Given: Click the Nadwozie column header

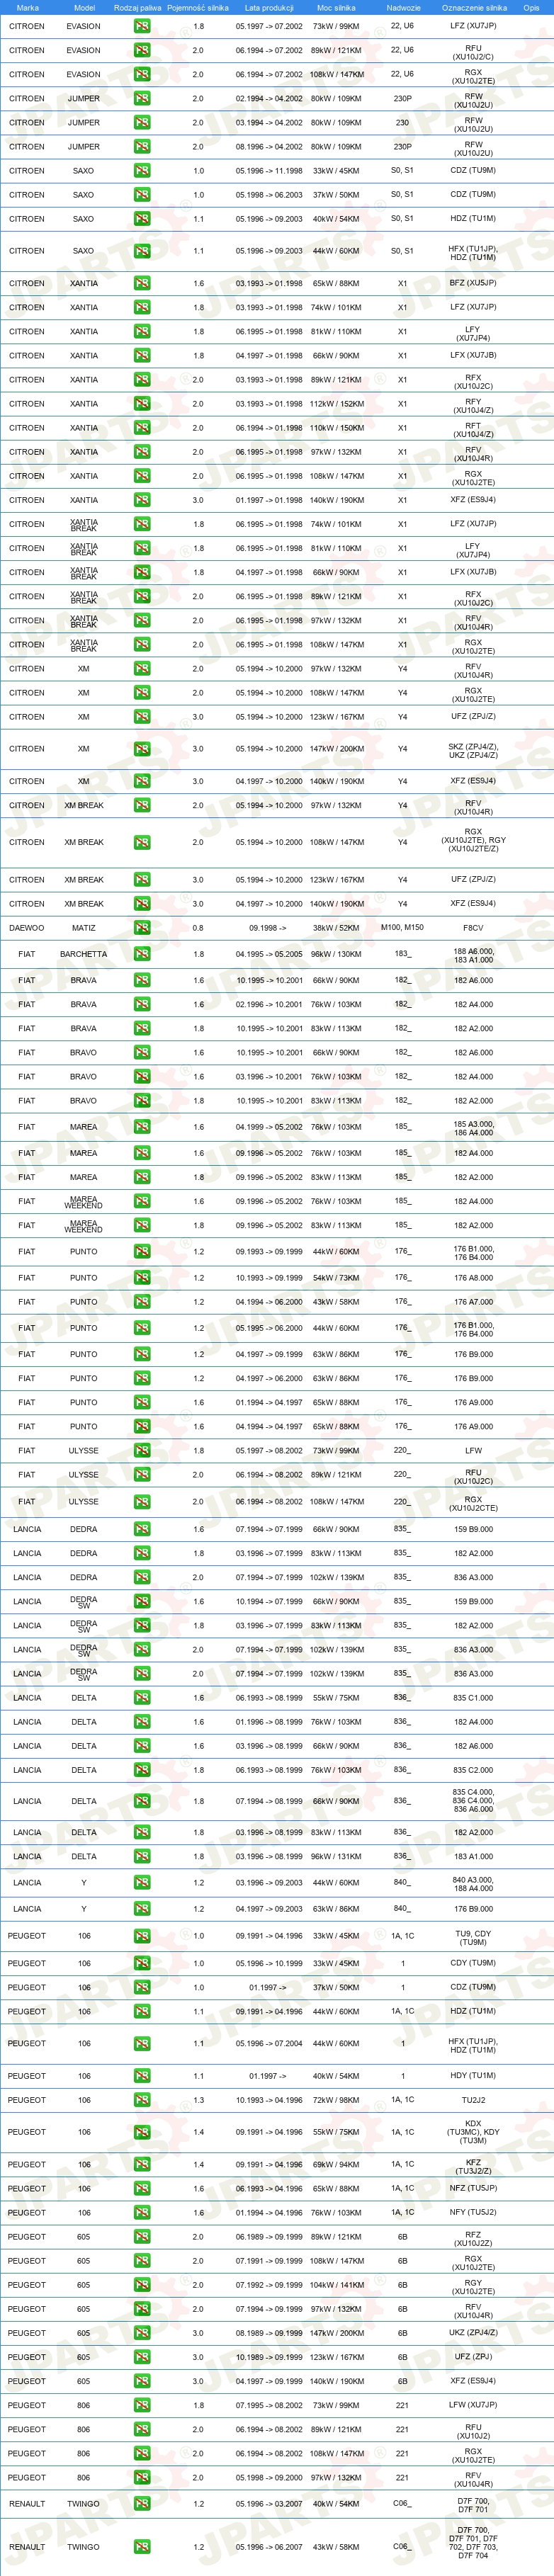Looking at the screenshot, I should point(403,7).
